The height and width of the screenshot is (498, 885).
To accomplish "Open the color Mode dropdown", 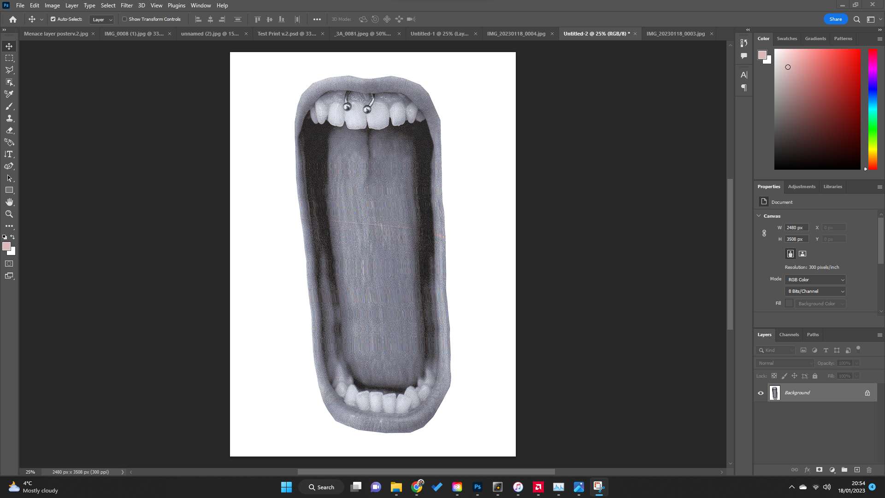I will (x=814, y=279).
